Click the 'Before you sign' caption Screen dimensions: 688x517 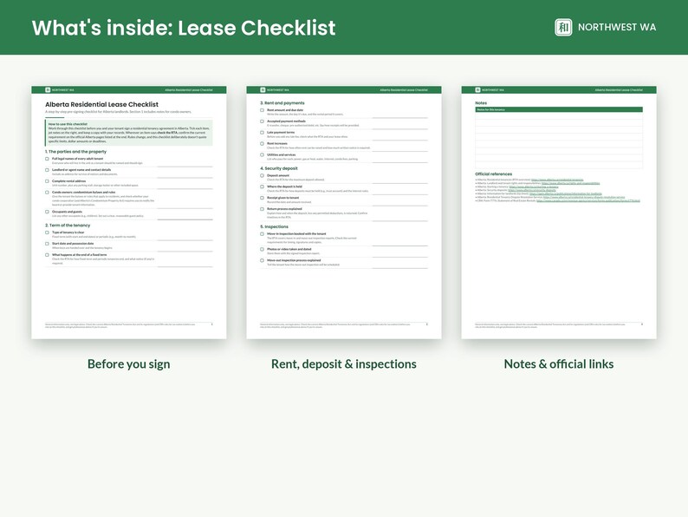[128, 364]
